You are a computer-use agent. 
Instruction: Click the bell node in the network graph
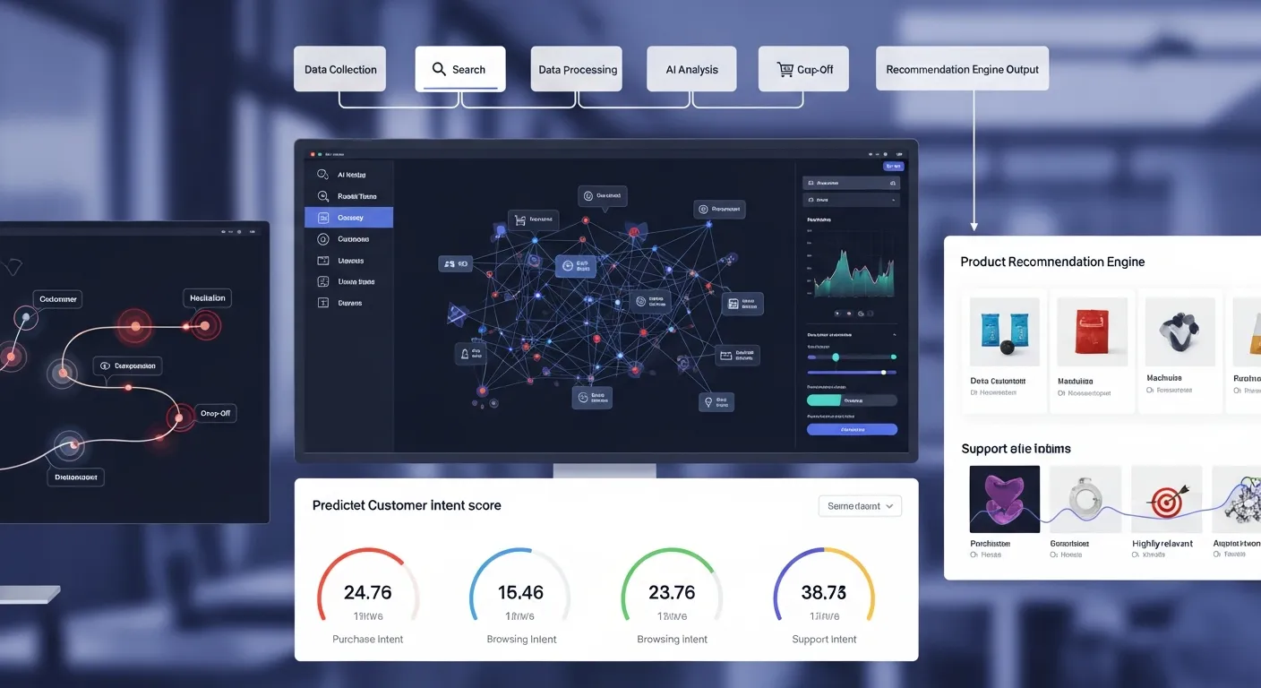465,354
